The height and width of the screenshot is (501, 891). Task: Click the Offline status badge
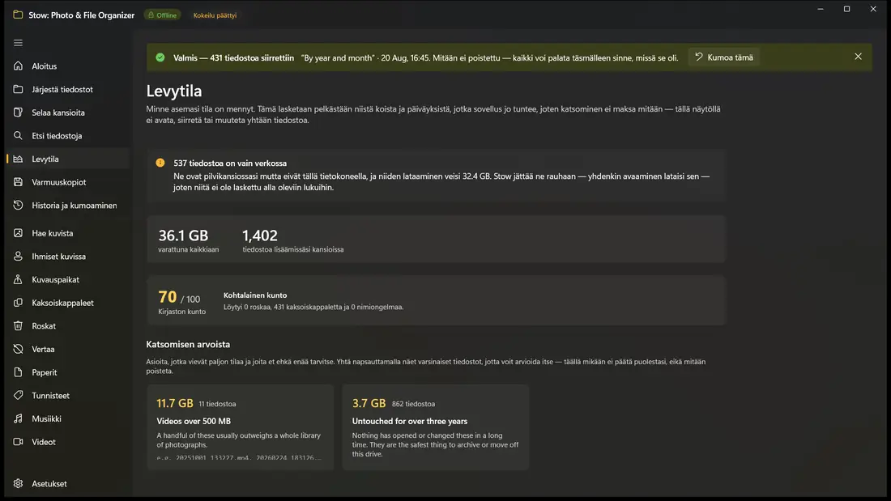[x=162, y=15]
